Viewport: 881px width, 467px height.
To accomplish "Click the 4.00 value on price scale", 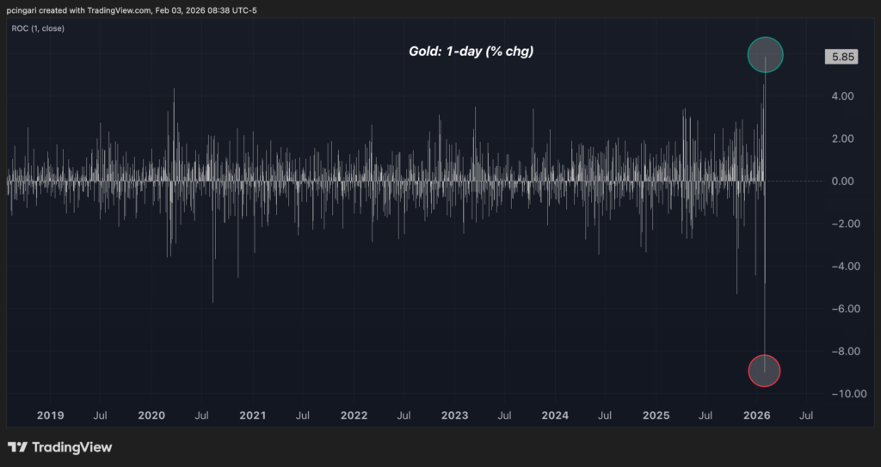I will coord(841,96).
